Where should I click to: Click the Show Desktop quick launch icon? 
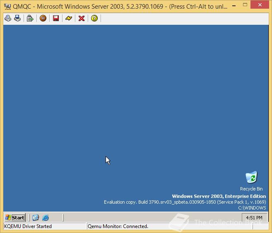click(x=36, y=217)
